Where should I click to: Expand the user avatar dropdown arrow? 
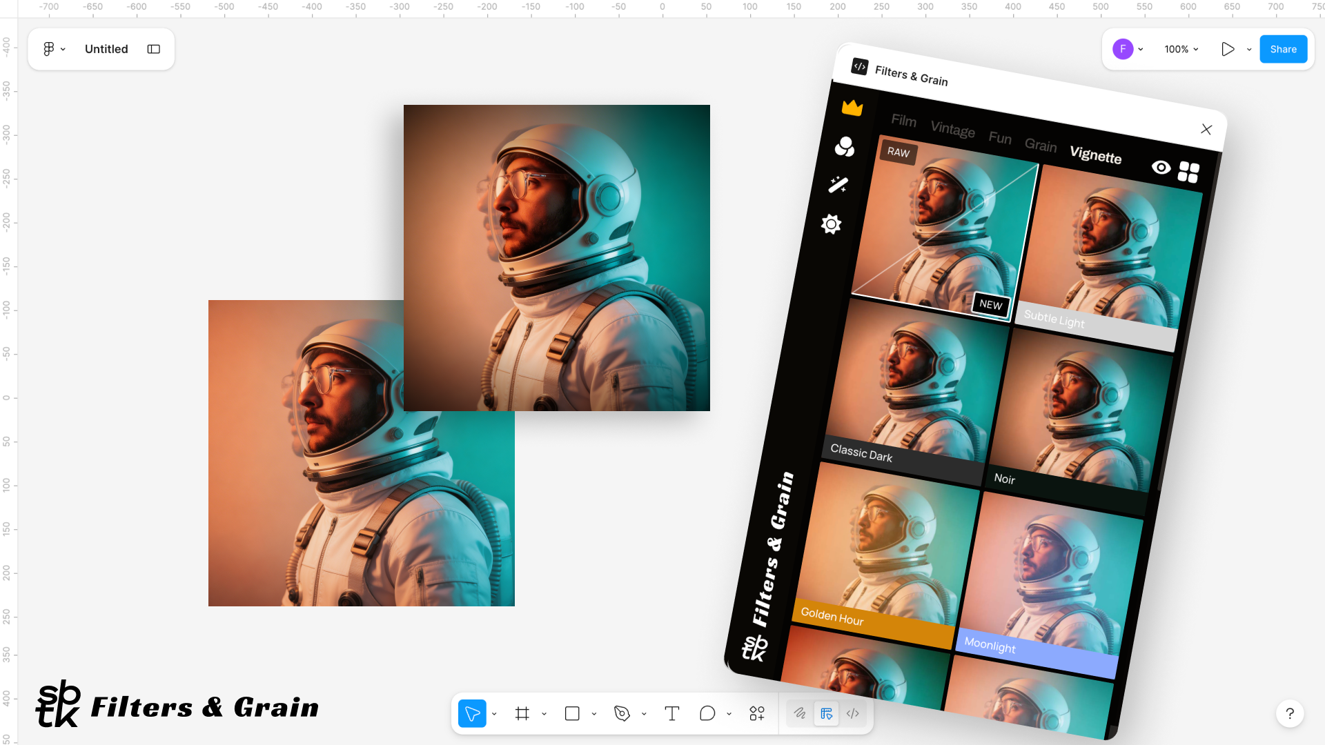coord(1141,49)
